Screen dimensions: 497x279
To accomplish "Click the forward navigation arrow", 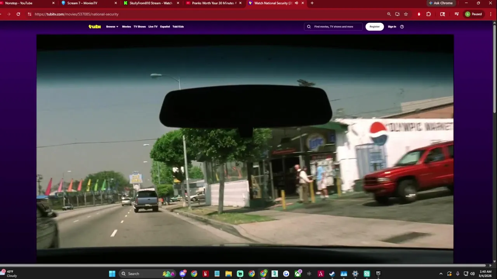I will 9,14.
